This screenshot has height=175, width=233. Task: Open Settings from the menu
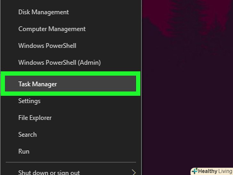[29, 101]
